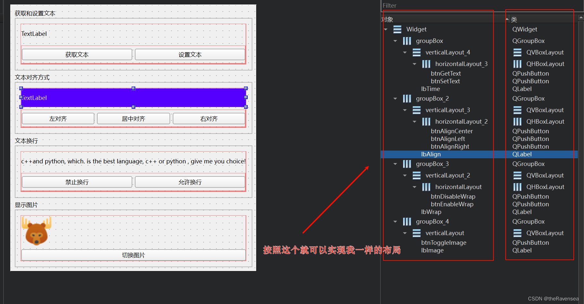Select lbTime in the object tree
The image size is (584, 304).
point(431,89)
